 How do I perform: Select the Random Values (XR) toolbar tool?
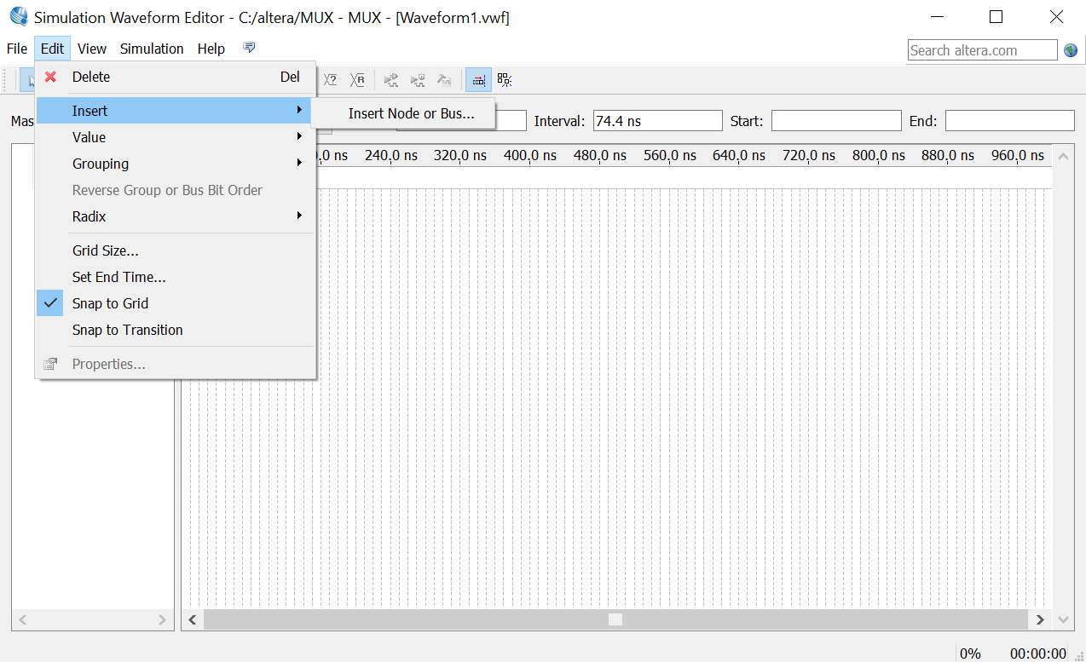click(x=357, y=79)
